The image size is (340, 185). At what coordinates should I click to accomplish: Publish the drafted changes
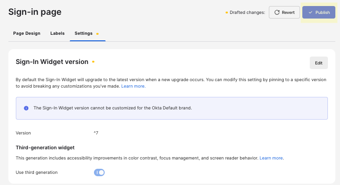point(319,13)
